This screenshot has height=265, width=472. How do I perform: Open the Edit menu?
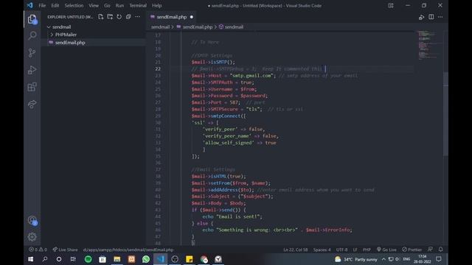point(55,5)
